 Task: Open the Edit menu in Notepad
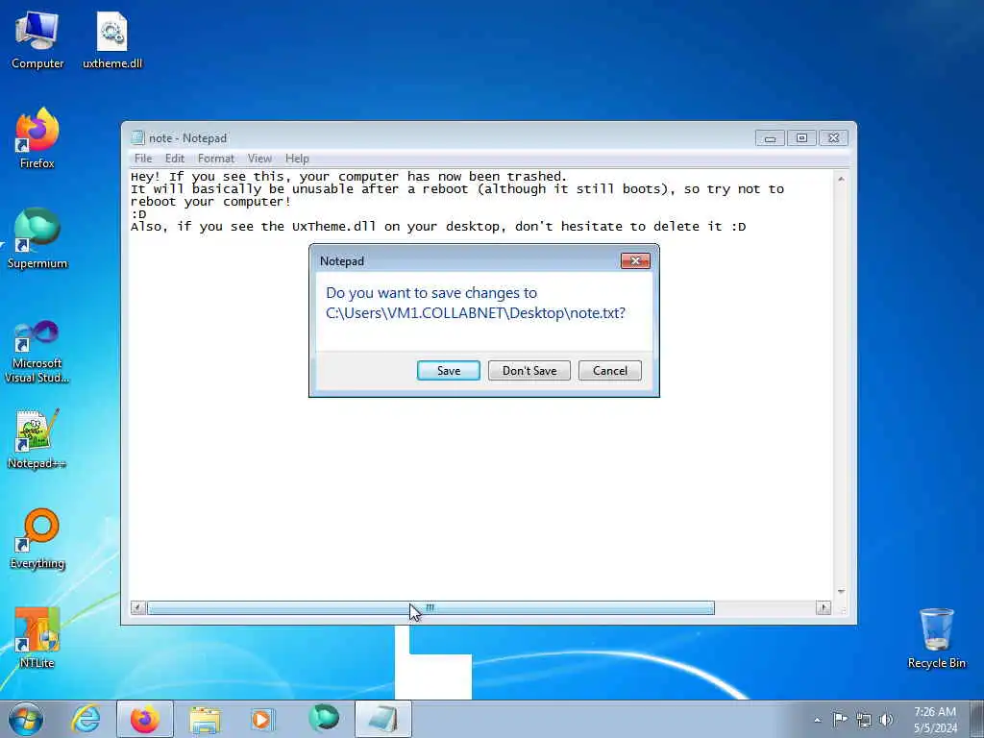click(175, 159)
